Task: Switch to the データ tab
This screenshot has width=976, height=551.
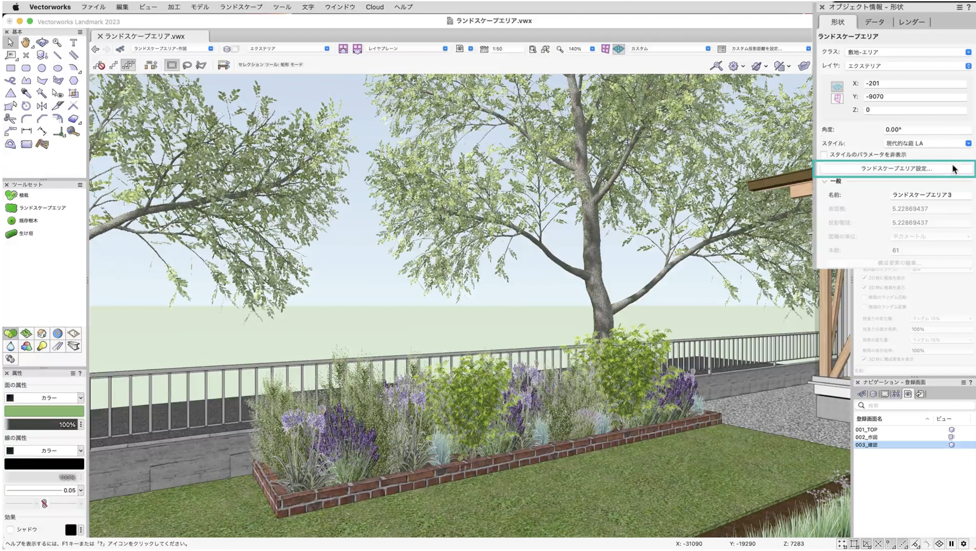Action: (875, 22)
